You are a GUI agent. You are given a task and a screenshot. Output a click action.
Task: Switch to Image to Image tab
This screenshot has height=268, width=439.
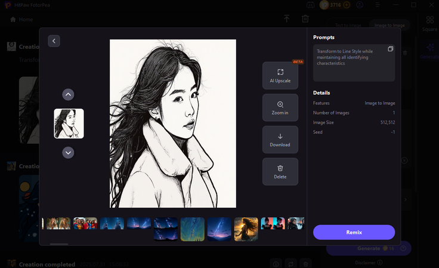(x=389, y=25)
